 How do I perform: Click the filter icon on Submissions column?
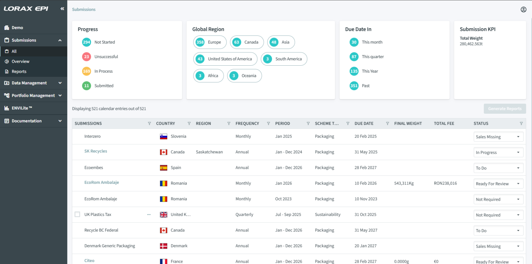[149, 123]
